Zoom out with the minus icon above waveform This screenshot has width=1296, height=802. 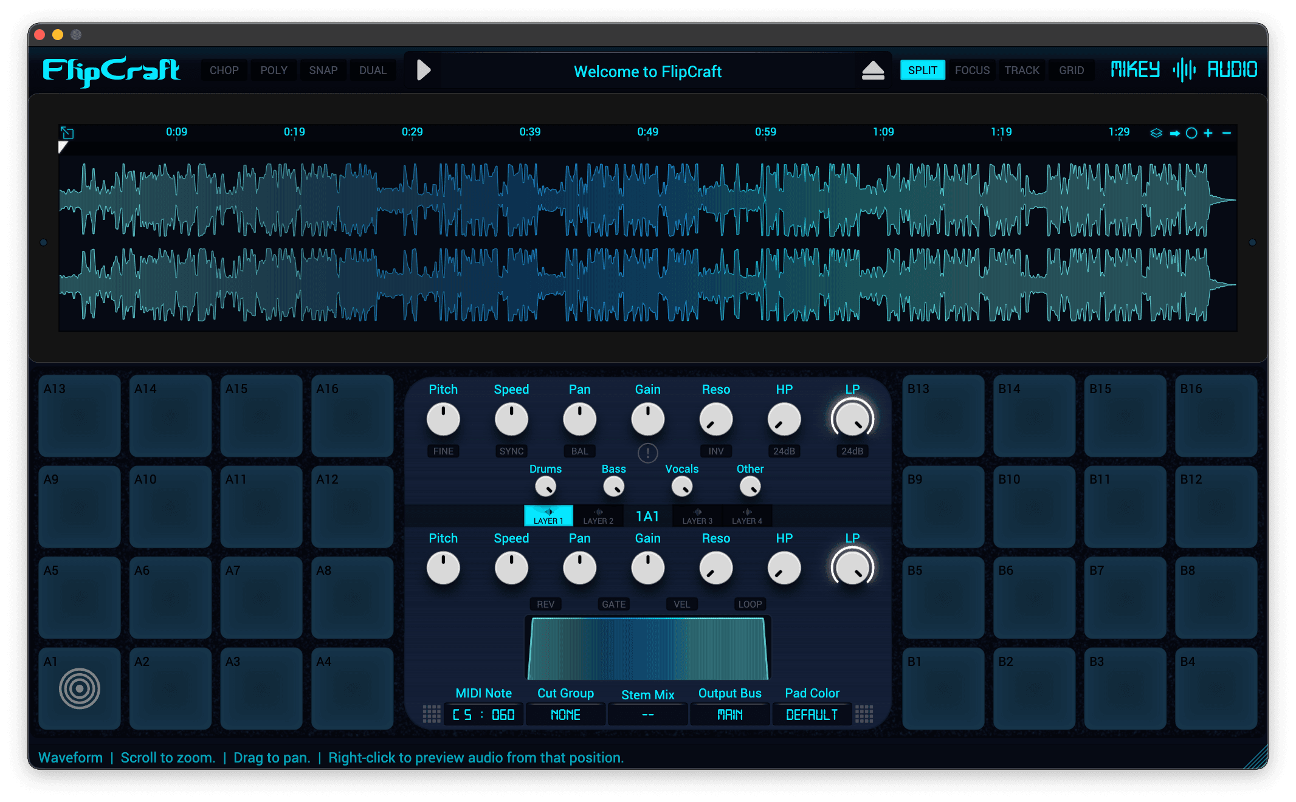pos(1227,132)
